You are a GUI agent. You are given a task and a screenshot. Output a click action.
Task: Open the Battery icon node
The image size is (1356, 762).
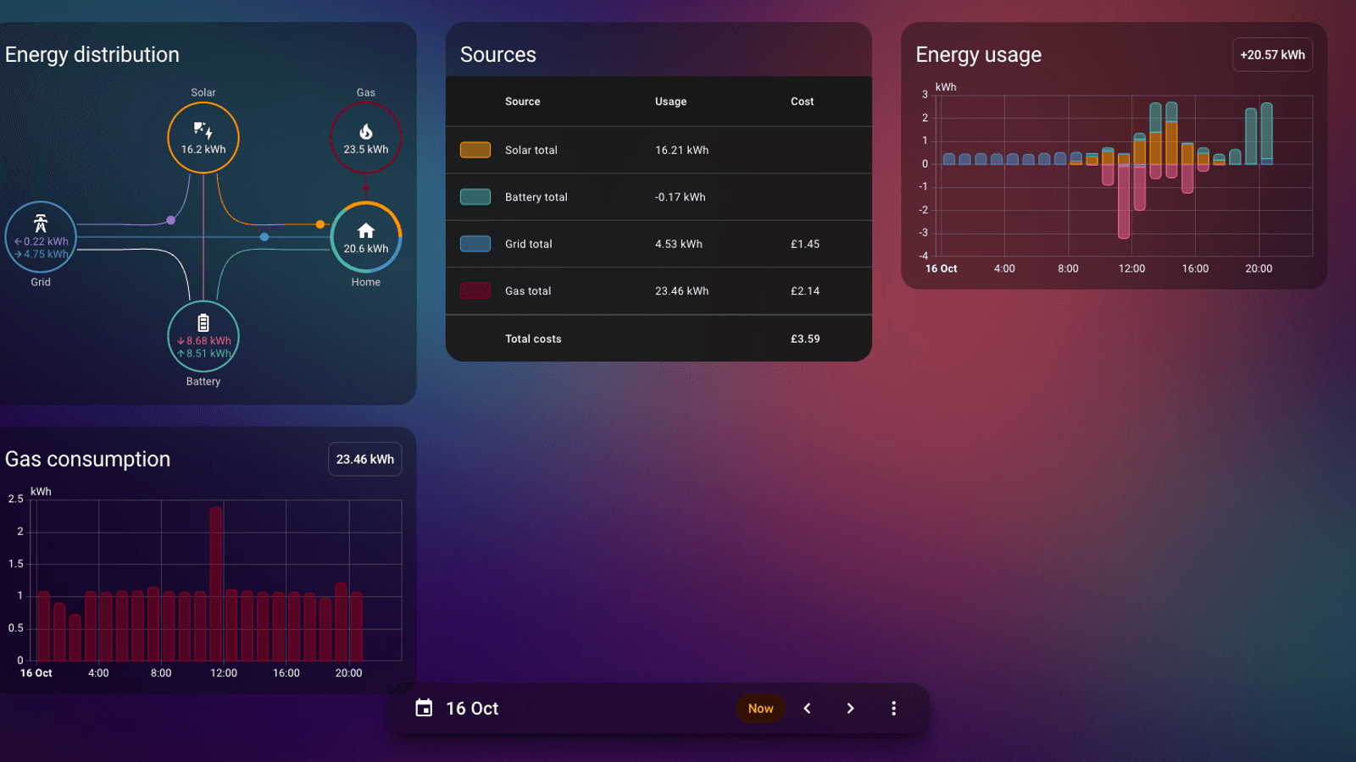203,336
